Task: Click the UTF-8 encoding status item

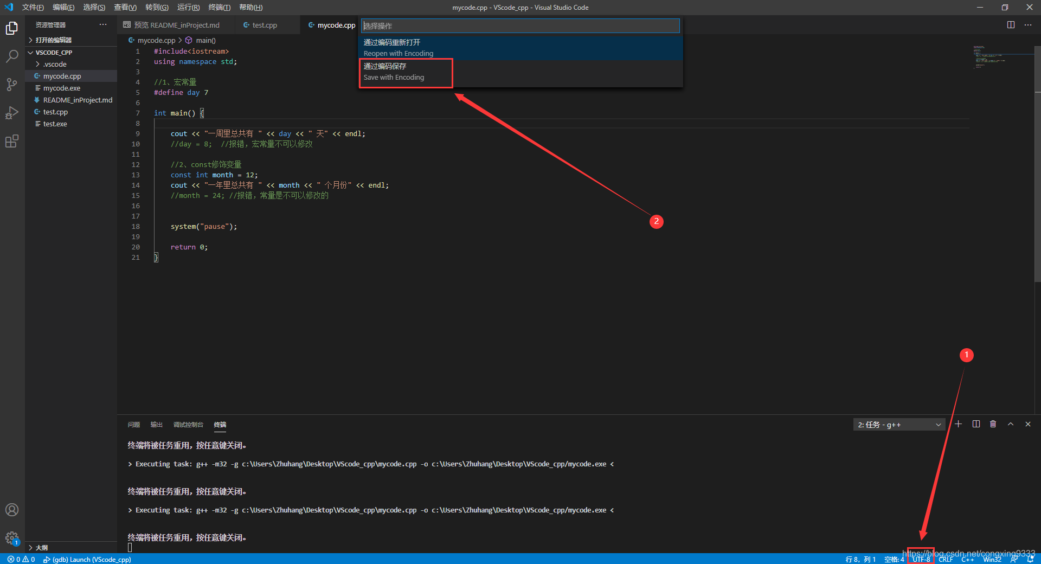Action: tap(921, 559)
